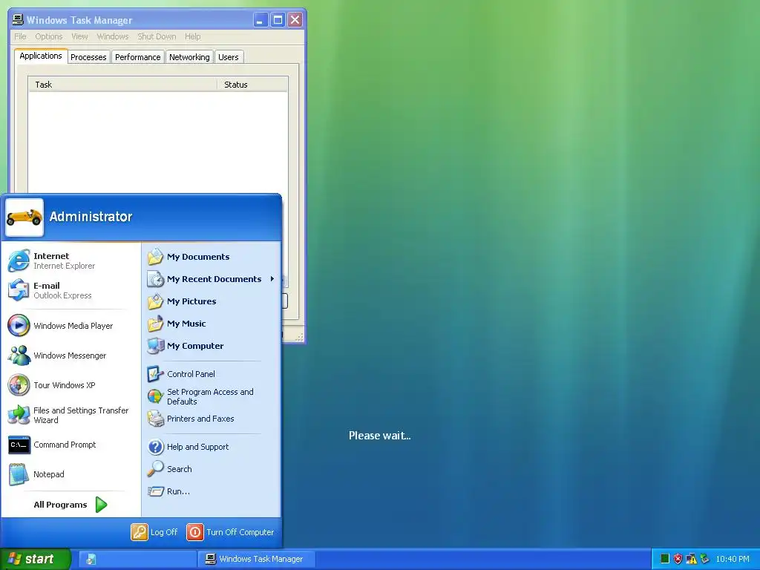Open Windows Media Player icon
The image size is (760, 570).
coord(19,326)
